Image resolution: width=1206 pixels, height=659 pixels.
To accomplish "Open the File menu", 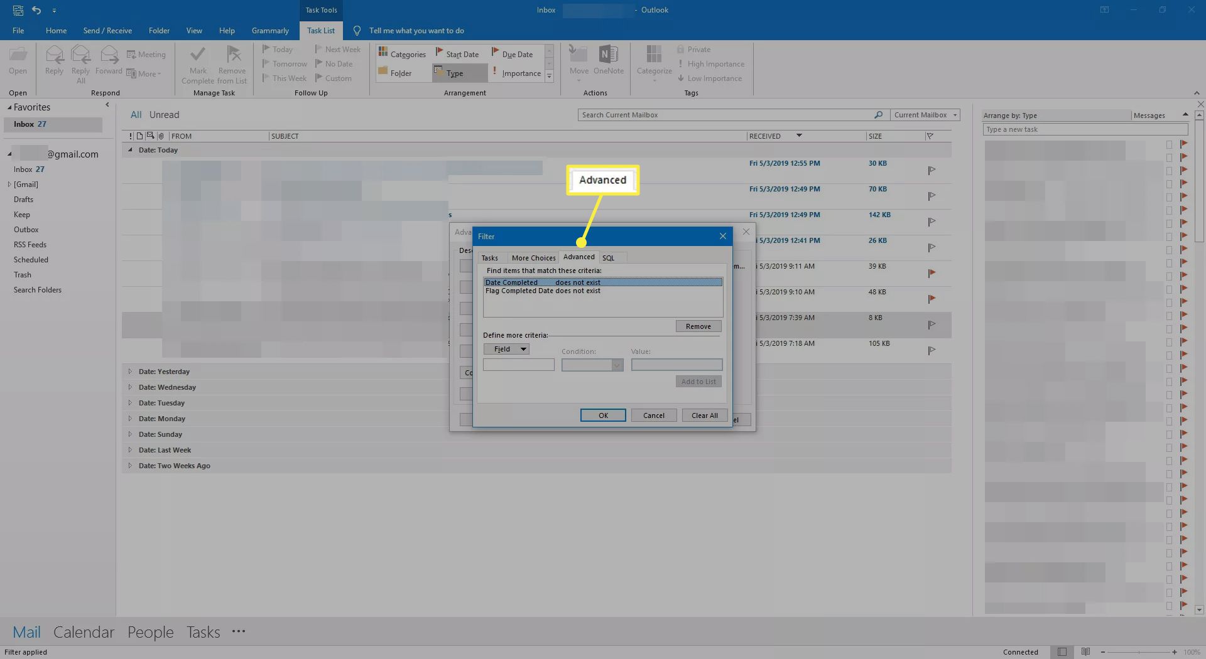I will tap(18, 30).
